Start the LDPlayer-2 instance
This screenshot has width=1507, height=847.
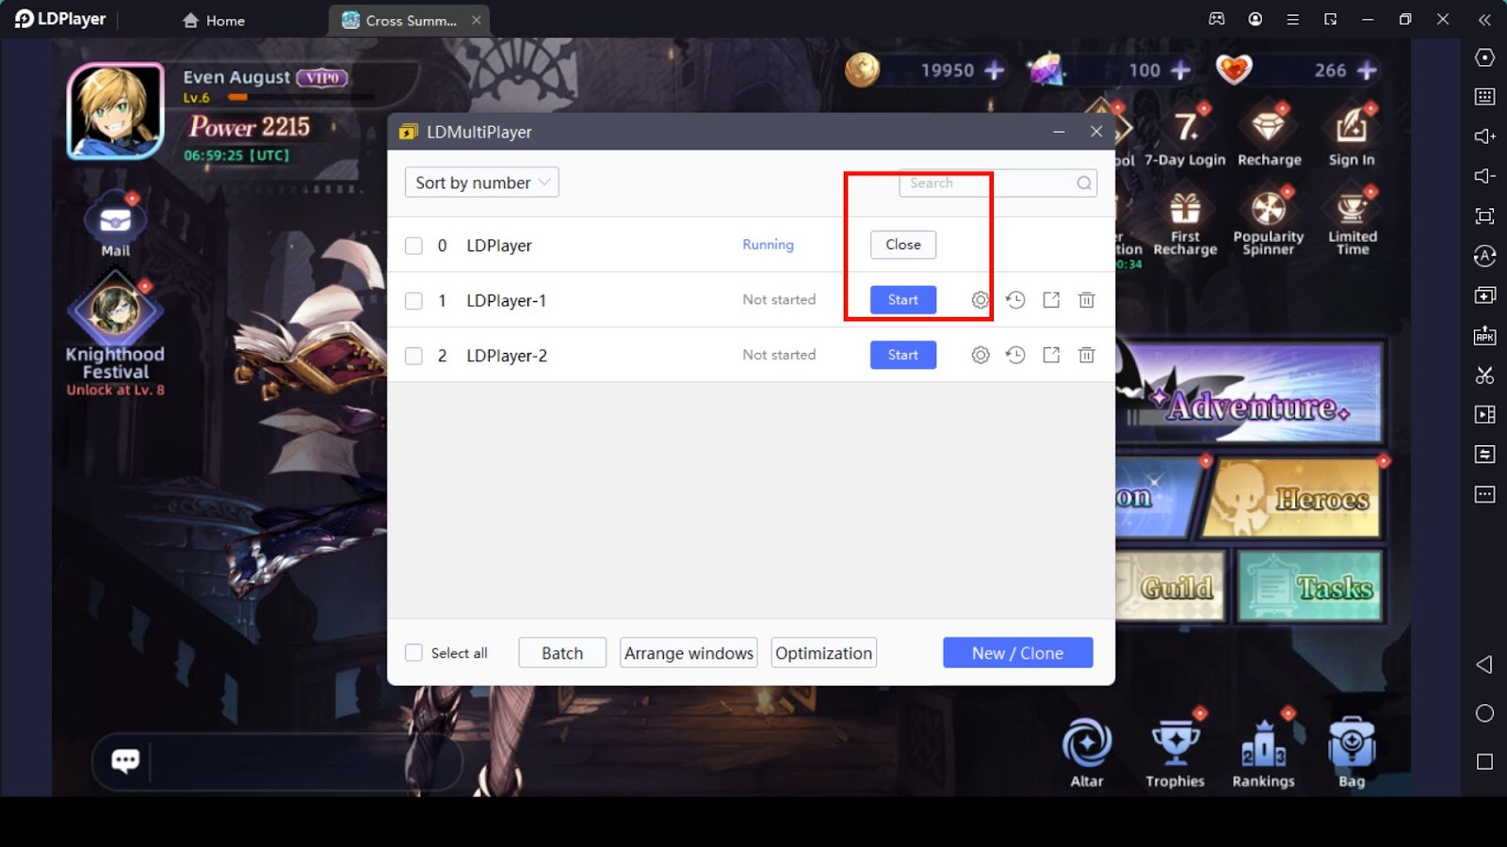903,355
